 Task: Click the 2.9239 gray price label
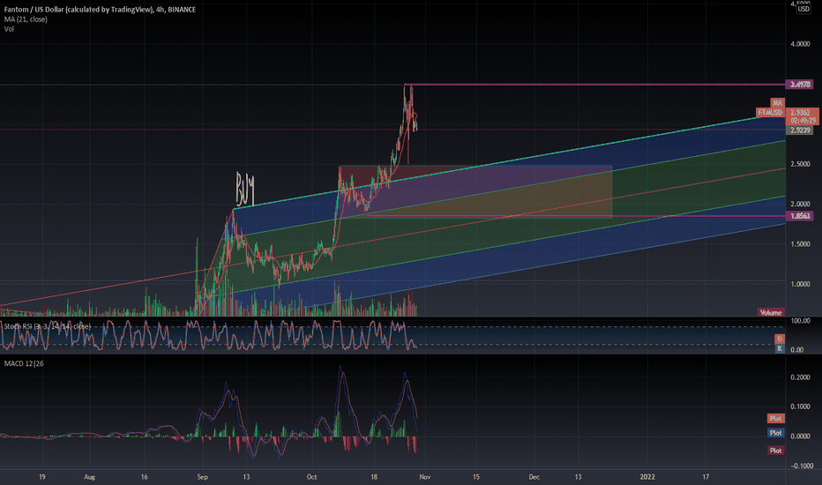click(799, 130)
